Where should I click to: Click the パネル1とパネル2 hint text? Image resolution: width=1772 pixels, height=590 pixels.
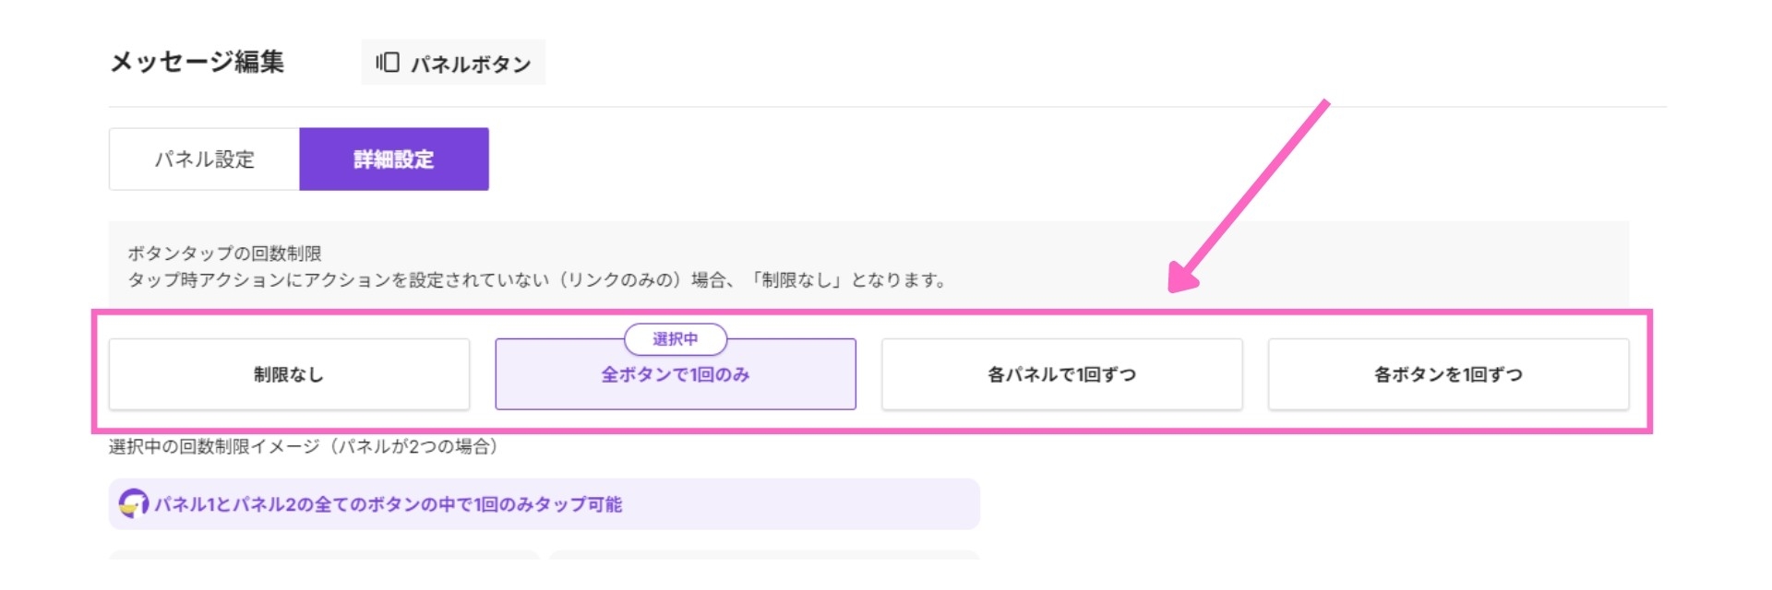point(388,504)
